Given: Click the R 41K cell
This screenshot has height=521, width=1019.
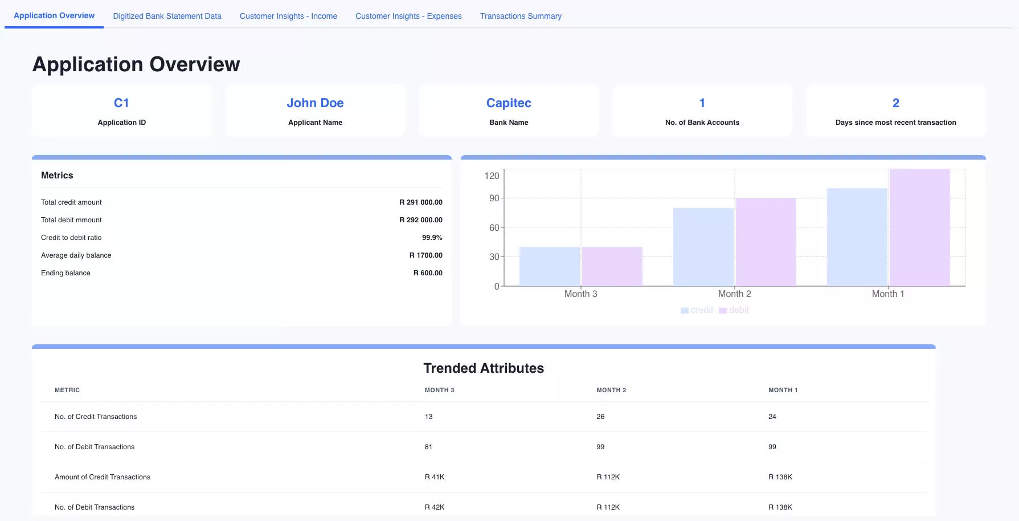Looking at the screenshot, I should (x=435, y=477).
